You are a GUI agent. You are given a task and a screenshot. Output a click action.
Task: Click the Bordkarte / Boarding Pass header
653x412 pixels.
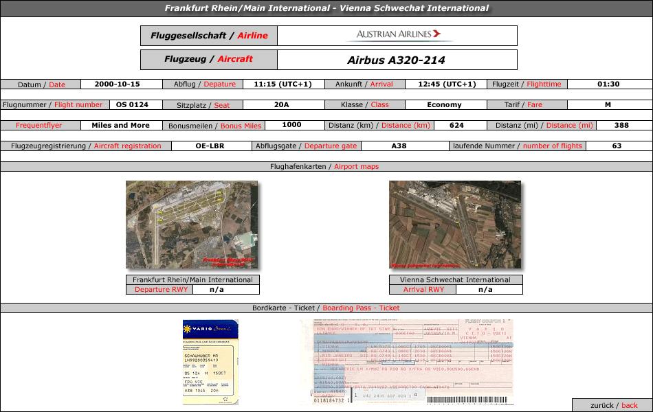coord(326,308)
